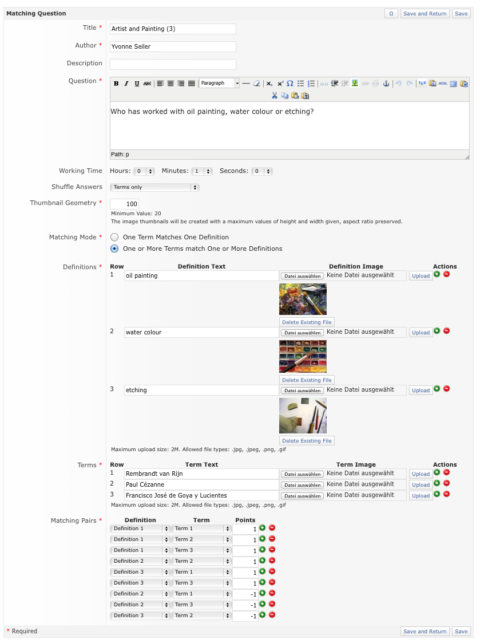480x643 pixels.
Task: Copy selected text in the editor
Action: 284,96
